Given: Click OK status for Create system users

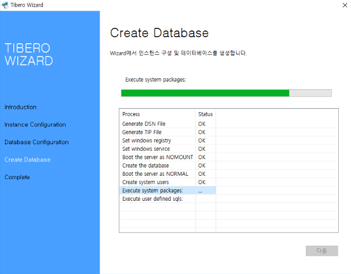Looking at the screenshot, I should pyautogui.click(x=202, y=182).
